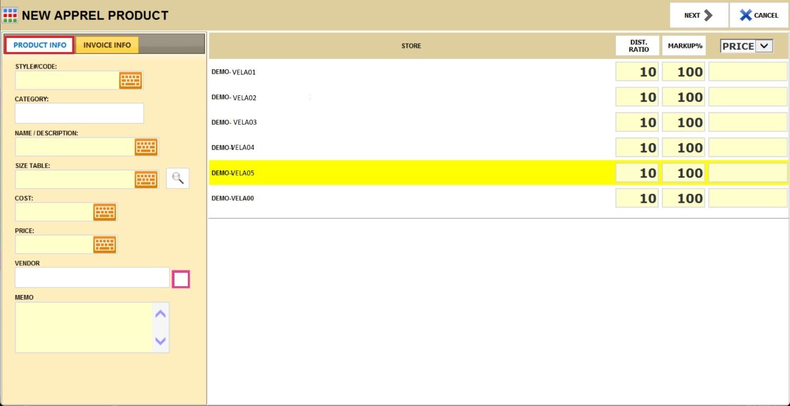Click the Markup% column header button
The height and width of the screenshot is (406, 790).
685,46
